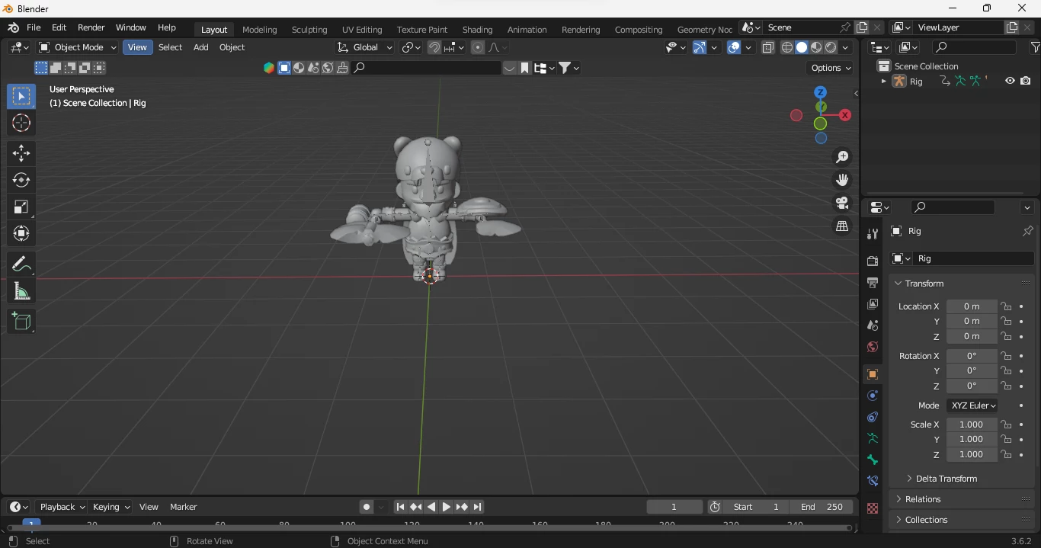Toggle the snapping magnet
The width and height of the screenshot is (1041, 548).
[434, 47]
